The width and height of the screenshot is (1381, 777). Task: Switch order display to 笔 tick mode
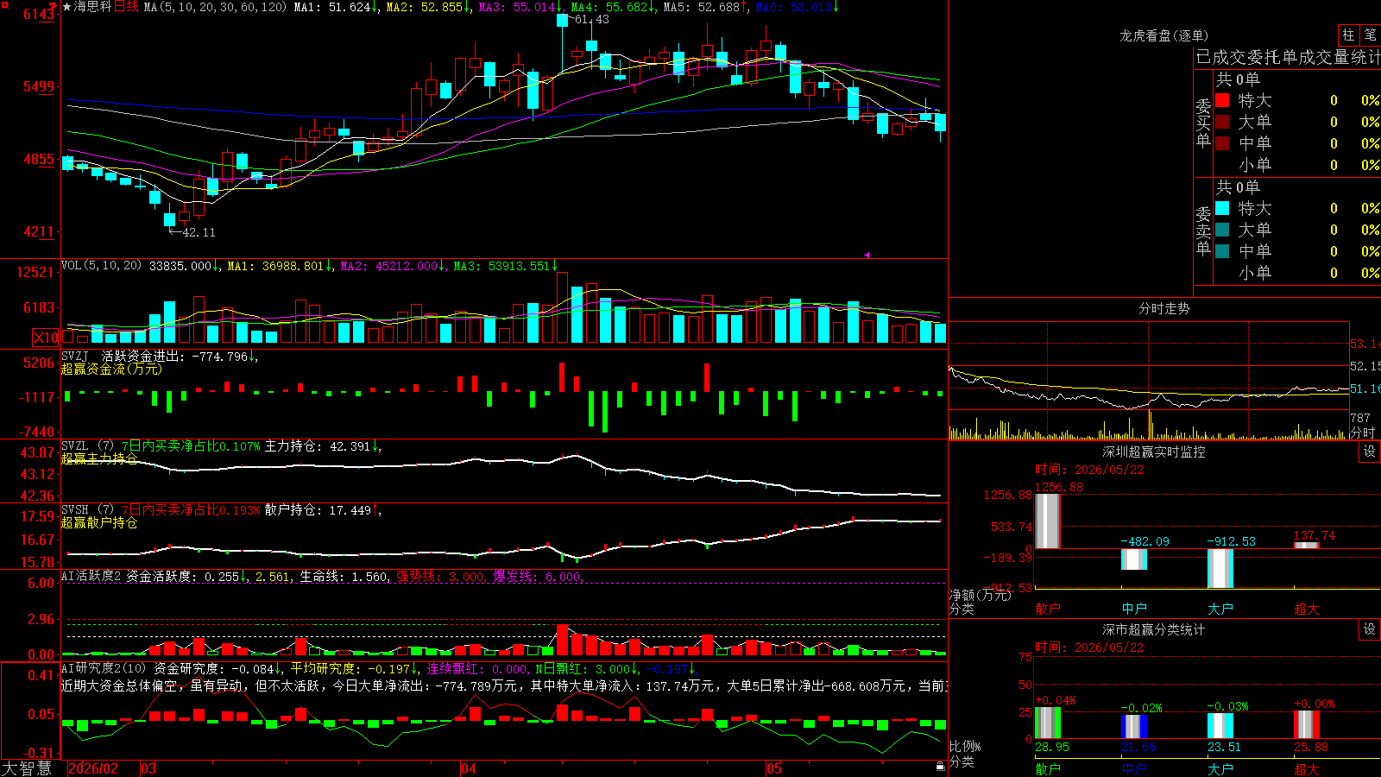tap(1371, 35)
